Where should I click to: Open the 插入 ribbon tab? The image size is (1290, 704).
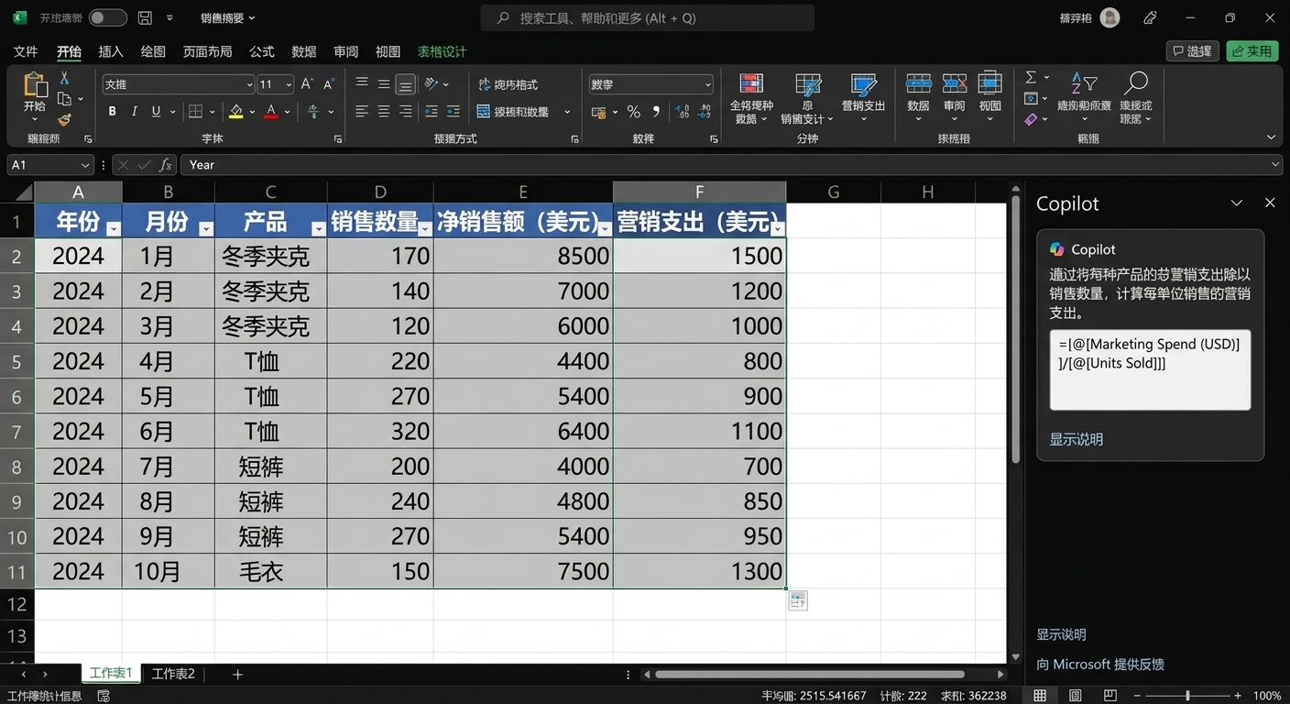pos(111,51)
